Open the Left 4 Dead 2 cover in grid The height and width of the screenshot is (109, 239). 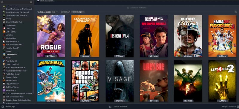(x=222, y=81)
